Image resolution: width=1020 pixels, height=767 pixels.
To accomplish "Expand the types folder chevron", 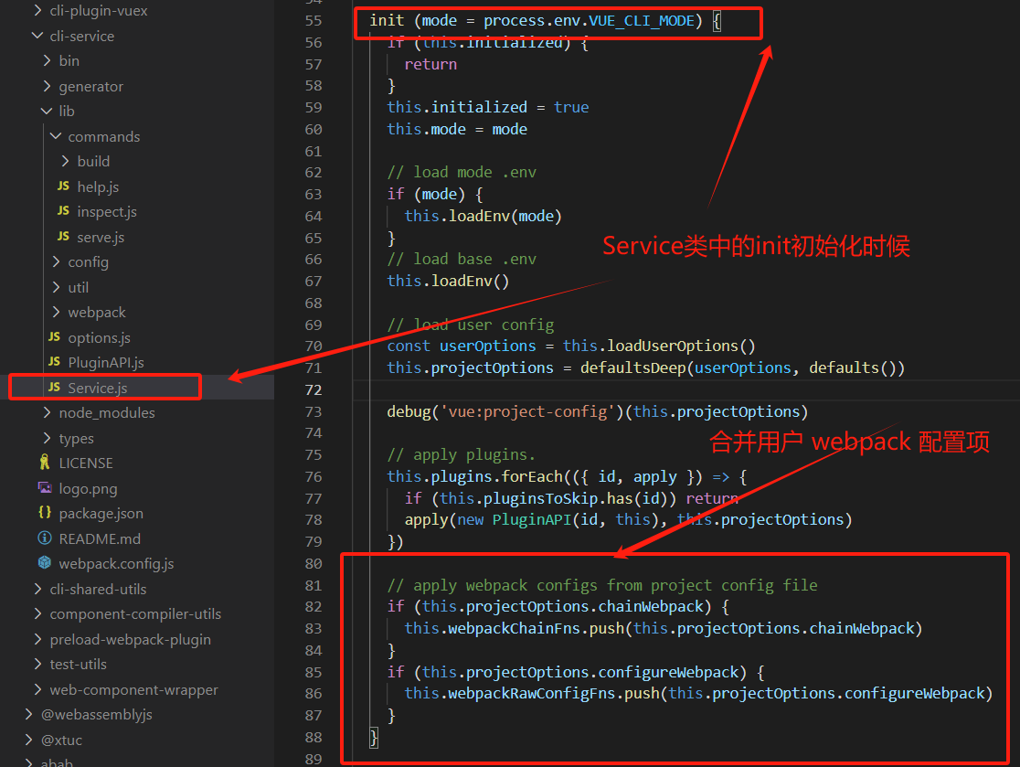I will tap(47, 438).
